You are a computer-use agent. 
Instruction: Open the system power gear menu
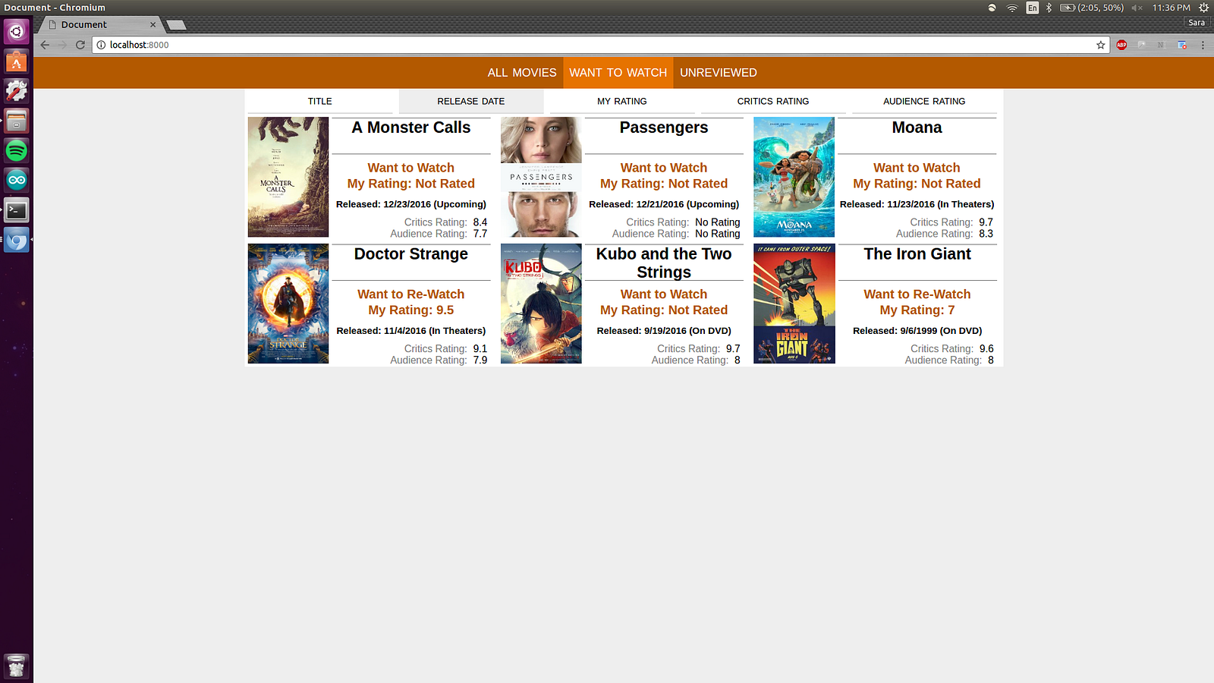(1203, 8)
